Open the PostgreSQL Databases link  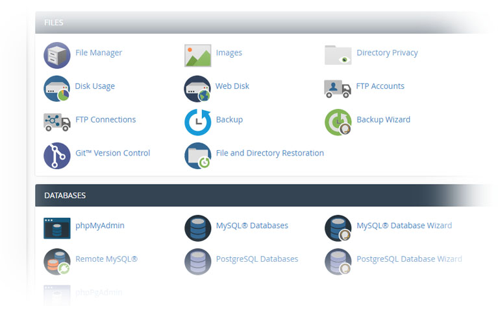coord(256,259)
